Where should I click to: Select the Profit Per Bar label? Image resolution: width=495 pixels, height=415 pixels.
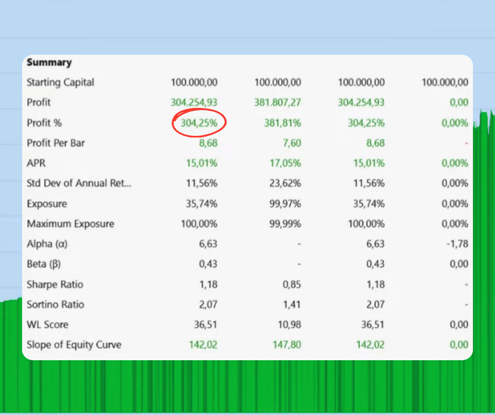point(56,143)
